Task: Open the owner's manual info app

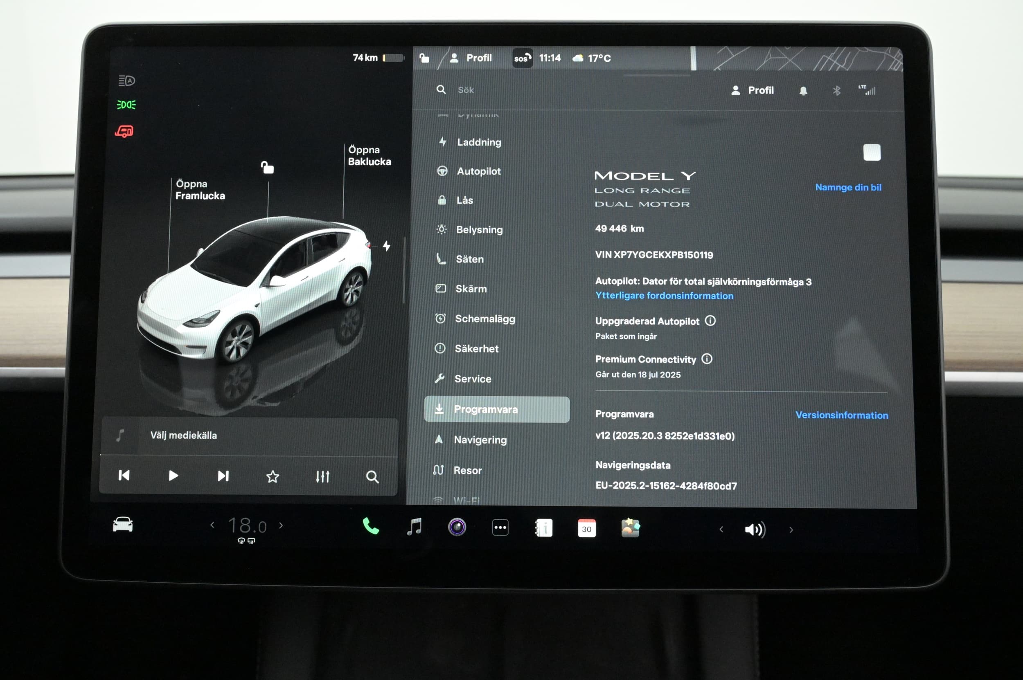Action: point(543,528)
